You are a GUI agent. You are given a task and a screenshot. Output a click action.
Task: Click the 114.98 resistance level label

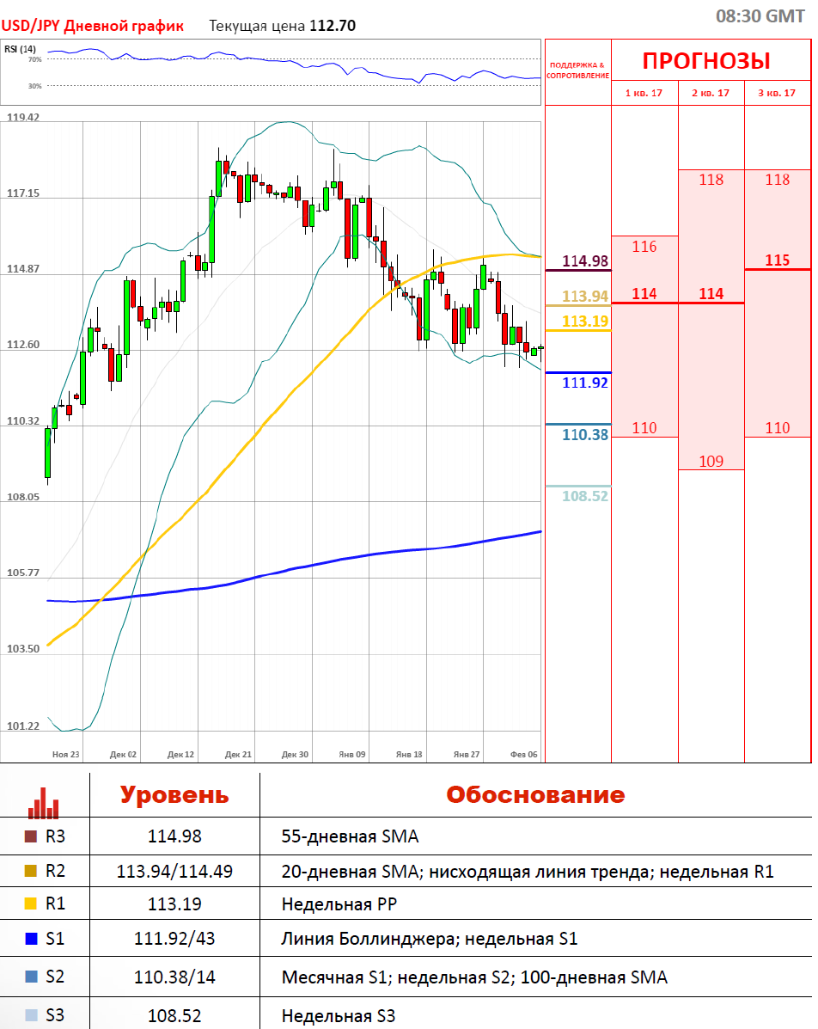coord(585,261)
